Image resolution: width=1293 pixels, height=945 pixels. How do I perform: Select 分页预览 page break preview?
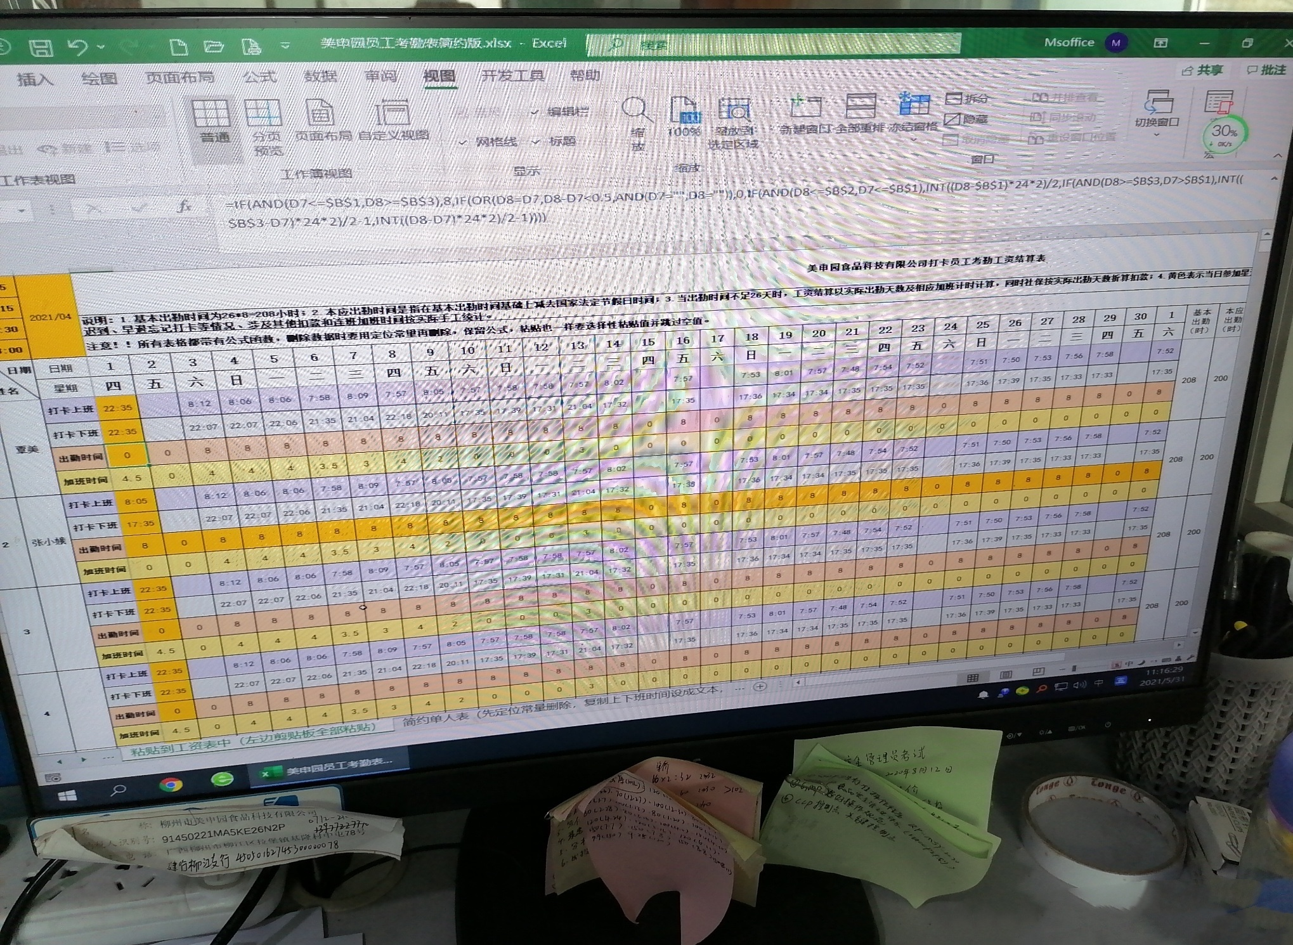tap(266, 127)
